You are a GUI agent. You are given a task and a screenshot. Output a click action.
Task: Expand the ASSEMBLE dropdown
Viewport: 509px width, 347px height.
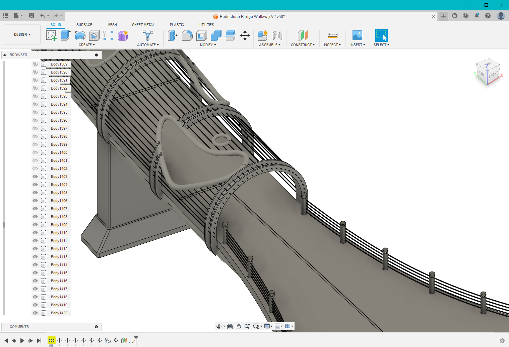point(270,44)
